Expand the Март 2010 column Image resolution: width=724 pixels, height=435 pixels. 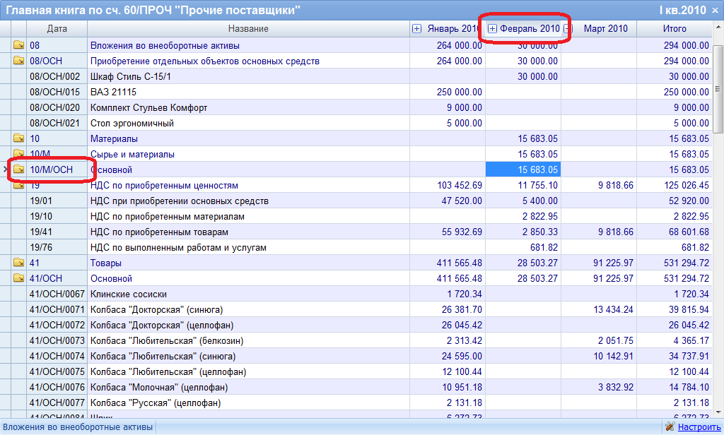coord(568,29)
